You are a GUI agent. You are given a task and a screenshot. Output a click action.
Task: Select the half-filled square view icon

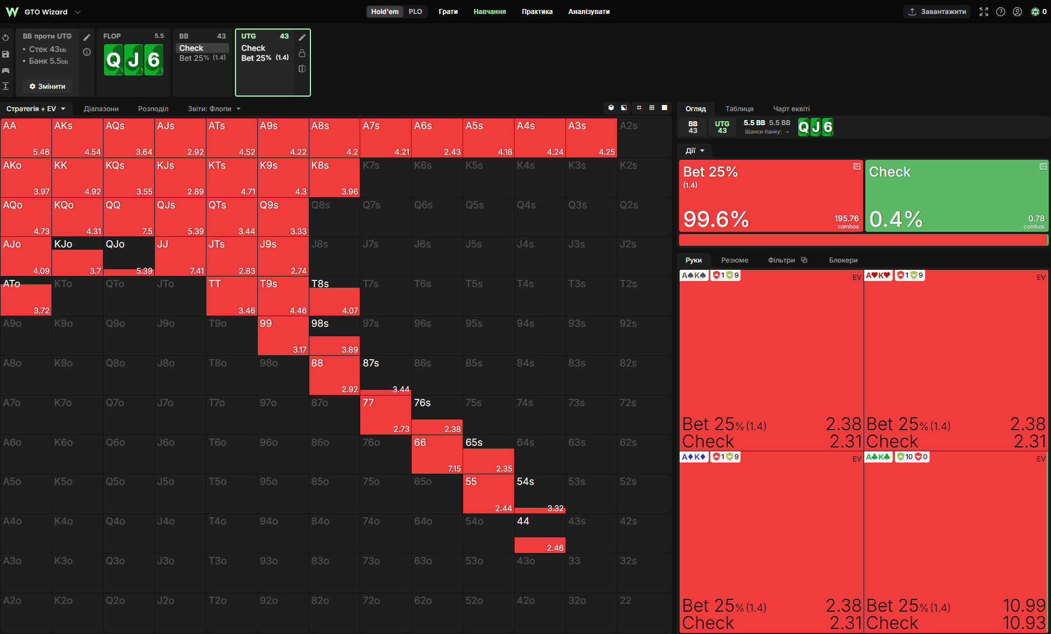pyautogui.click(x=624, y=108)
